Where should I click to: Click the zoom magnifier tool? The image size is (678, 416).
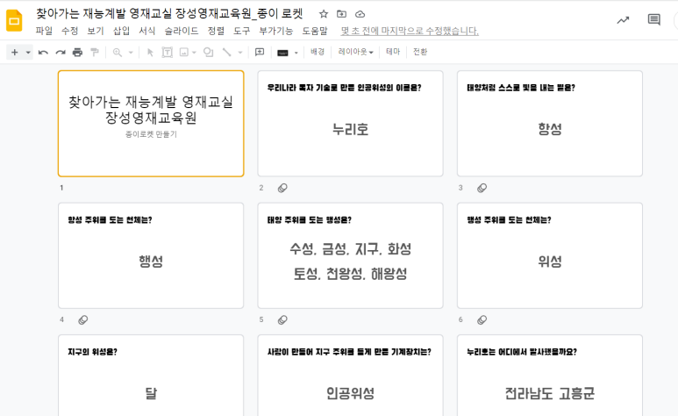point(118,53)
